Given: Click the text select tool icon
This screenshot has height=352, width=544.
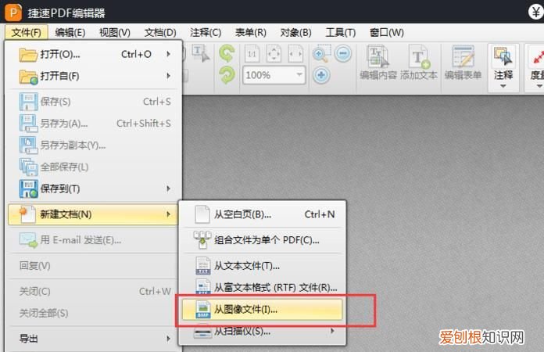Looking at the screenshot, I should tap(201, 54).
